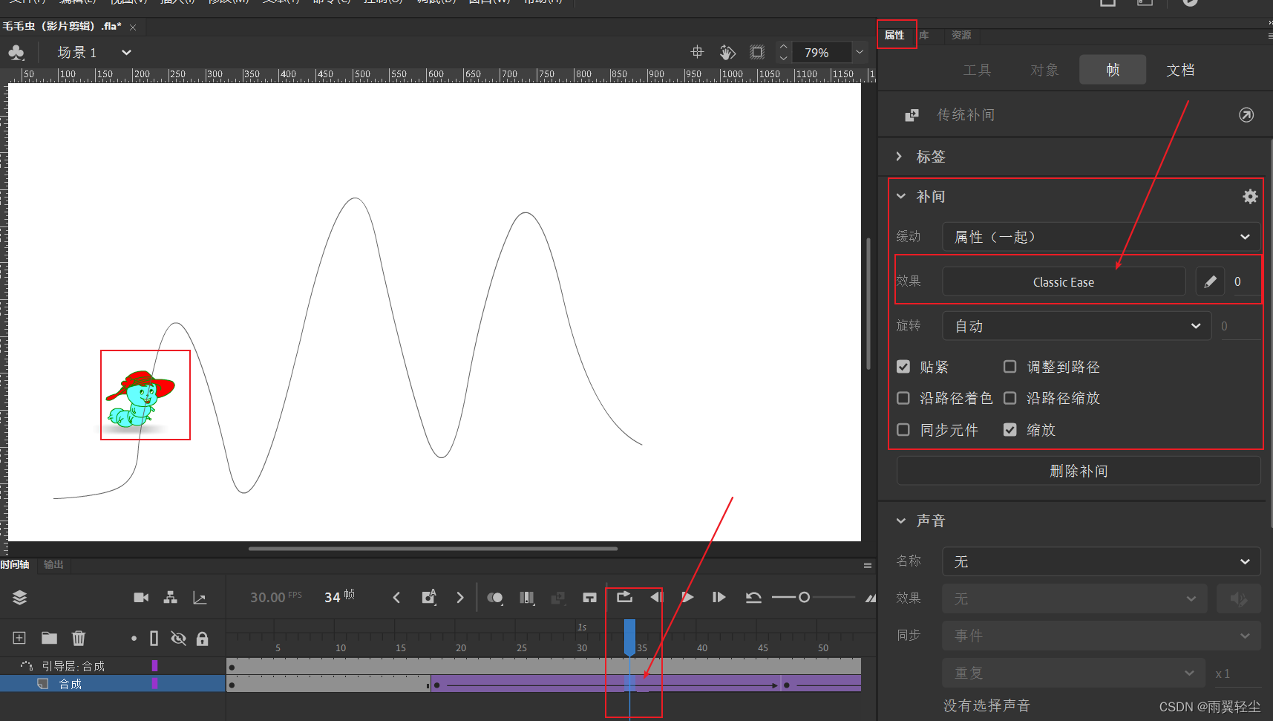Screen dimensions: 1273x721
Task: Open the 旋转 自动 dropdown
Action: click(1077, 326)
